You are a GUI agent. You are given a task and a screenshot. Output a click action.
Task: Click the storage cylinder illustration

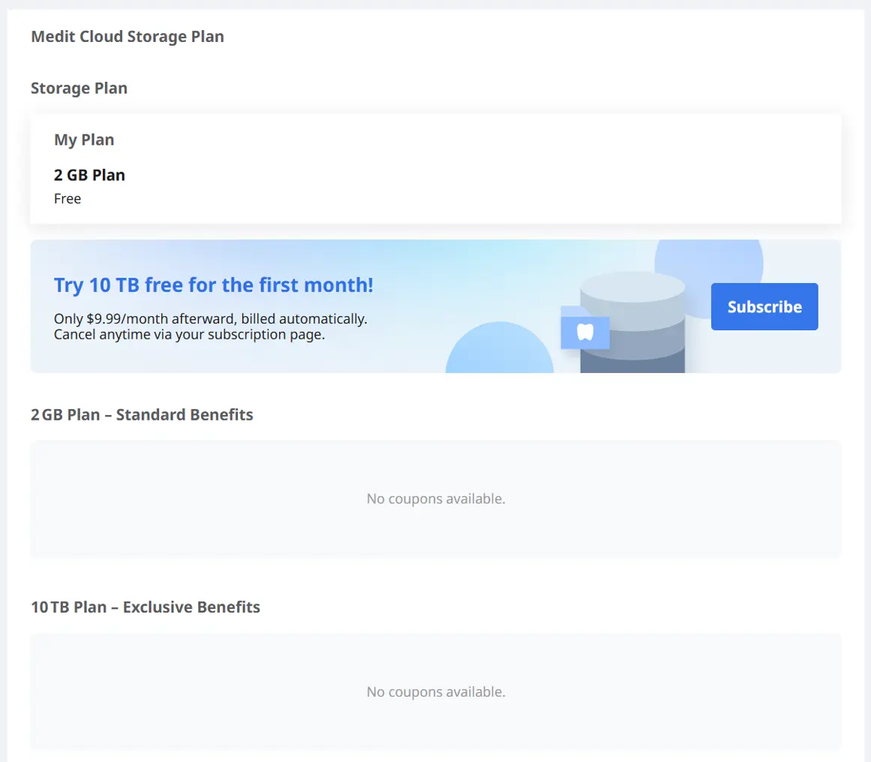pyautogui.click(x=632, y=322)
